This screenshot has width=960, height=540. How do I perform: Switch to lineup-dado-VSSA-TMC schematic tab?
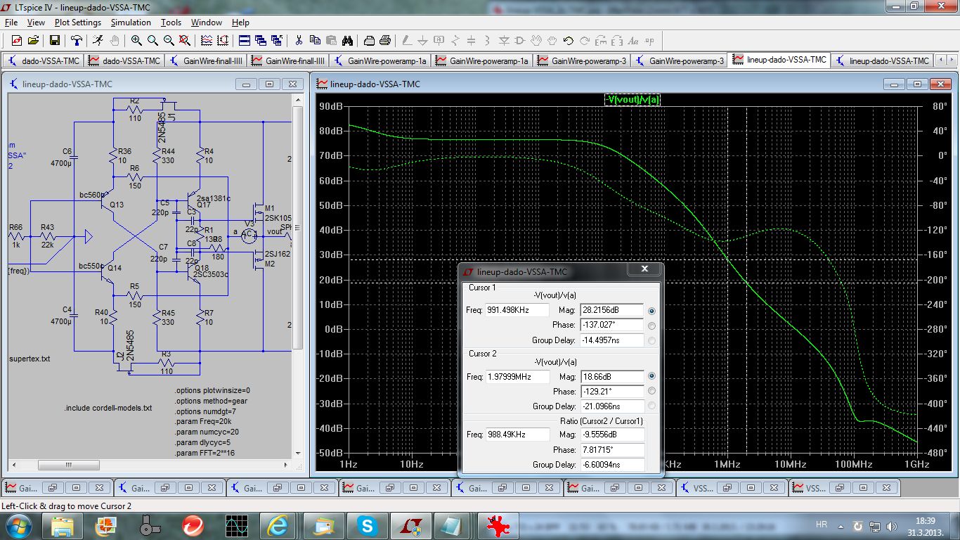pos(881,61)
